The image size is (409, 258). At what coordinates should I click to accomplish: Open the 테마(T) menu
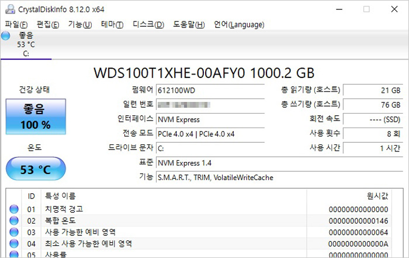point(112,24)
